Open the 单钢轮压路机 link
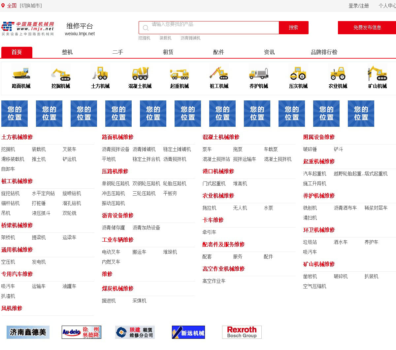Viewport: 396px width, 350px height. [116, 184]
